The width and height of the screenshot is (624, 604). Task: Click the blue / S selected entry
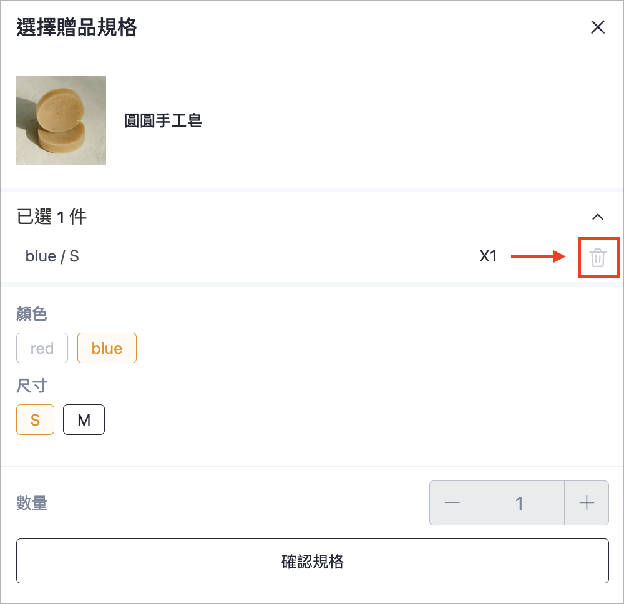click(52, 256)
